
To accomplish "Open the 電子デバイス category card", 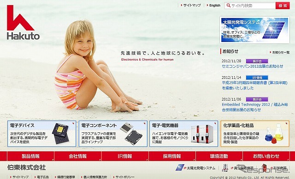I will point(41,134).
